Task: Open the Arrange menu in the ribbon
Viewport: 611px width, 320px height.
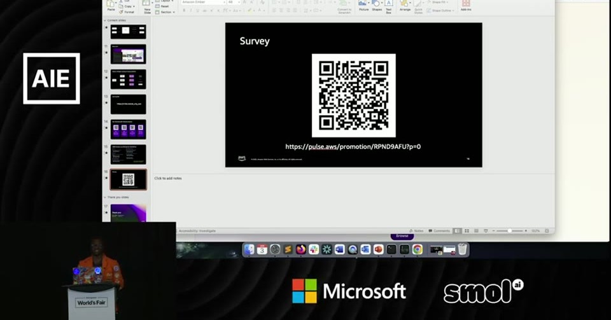Action: point(405,5)
